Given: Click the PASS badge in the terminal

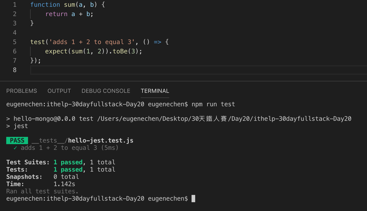Looking at the screenshot, I should 17,140.
